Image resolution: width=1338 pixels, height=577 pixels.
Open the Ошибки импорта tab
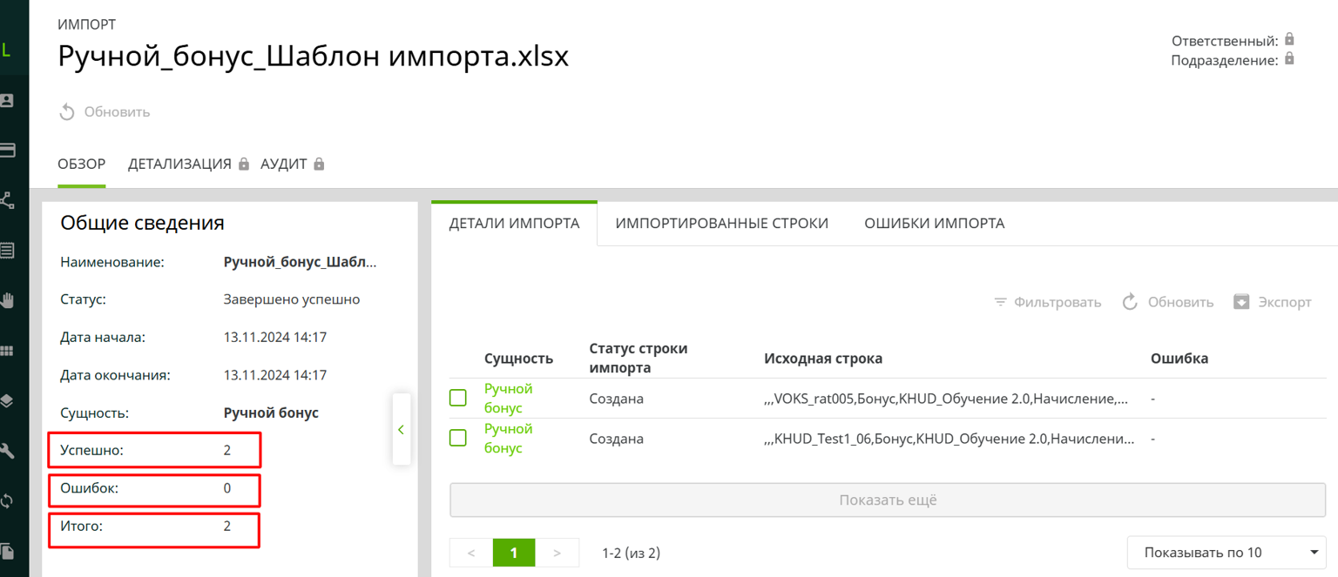pyautogui.click(x=934, y=224)
